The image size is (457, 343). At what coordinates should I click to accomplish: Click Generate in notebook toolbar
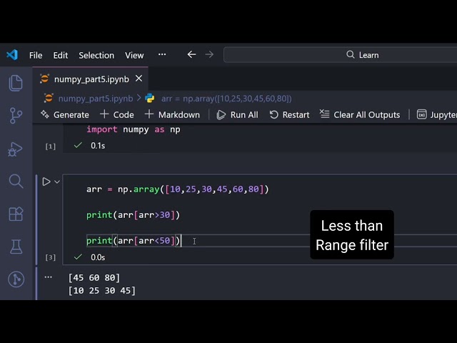point(65,114)
